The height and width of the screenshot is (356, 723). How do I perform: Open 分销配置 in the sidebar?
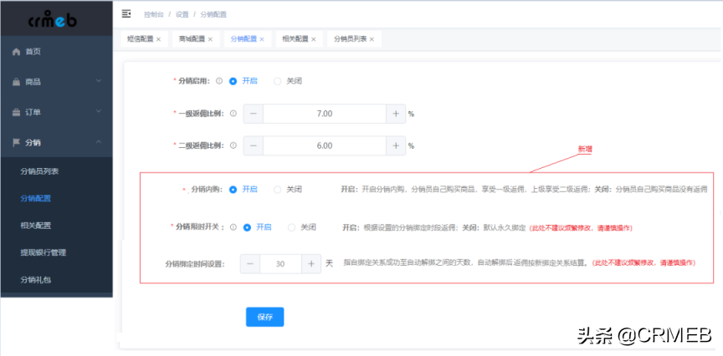[56, 199]
